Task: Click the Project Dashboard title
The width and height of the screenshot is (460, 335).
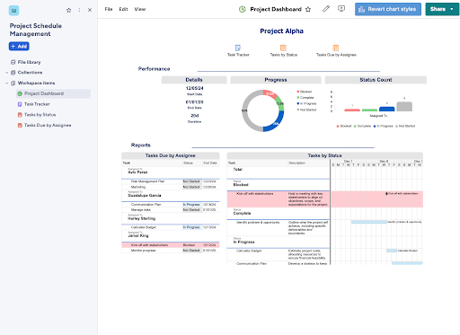Action: [x=276, y=9]
